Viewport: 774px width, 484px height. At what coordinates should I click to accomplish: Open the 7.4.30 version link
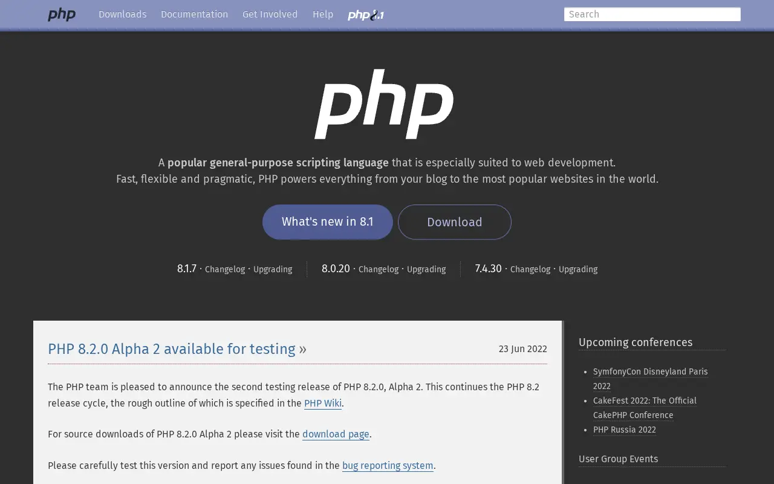coord(489,269)
